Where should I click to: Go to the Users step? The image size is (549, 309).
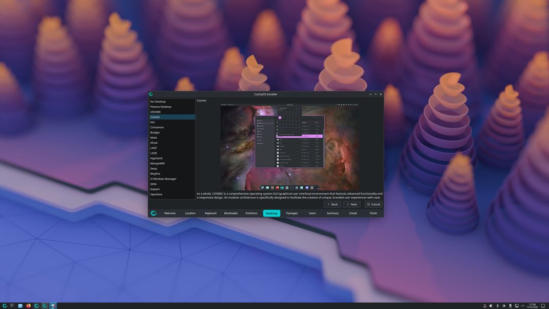[x=312, y=213]
